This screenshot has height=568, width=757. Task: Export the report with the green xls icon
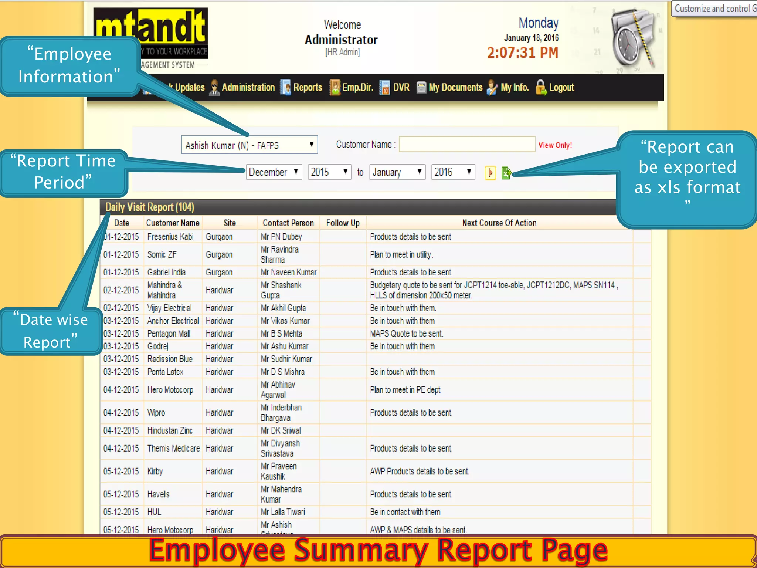[506, 173]
